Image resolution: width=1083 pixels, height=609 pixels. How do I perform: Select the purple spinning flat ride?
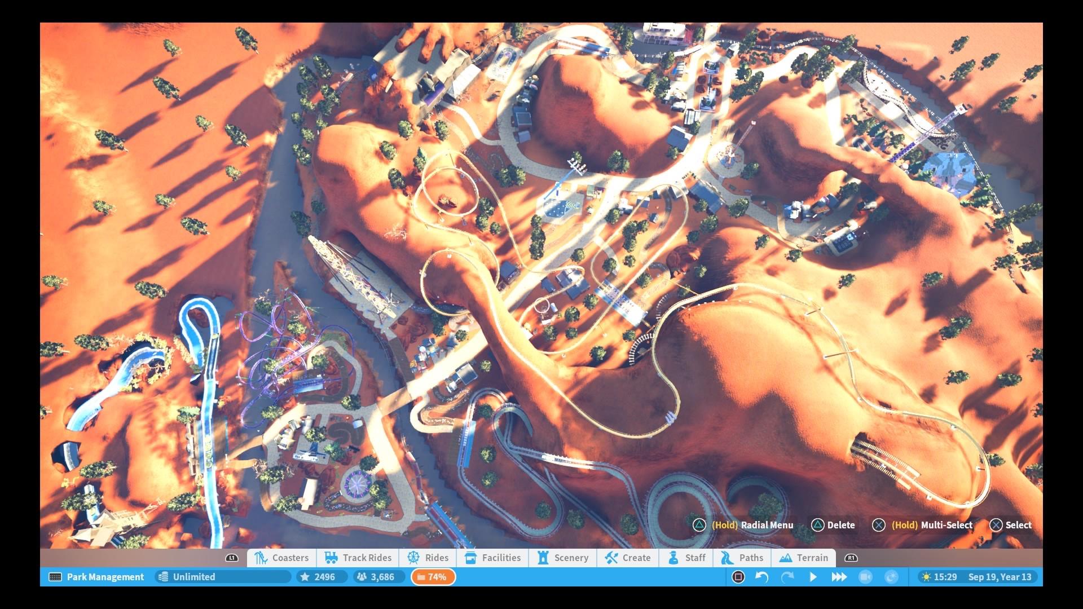(356, 484)
